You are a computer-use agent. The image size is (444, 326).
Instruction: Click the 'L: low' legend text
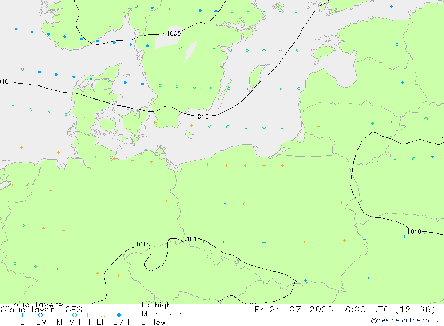pos(153,322)
